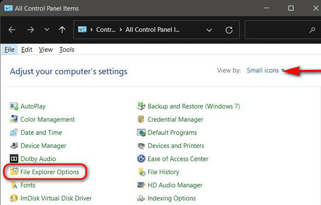Click the Default Programs icon
The width and height of the screenshot is (321, 205).
tap(141, 133)
